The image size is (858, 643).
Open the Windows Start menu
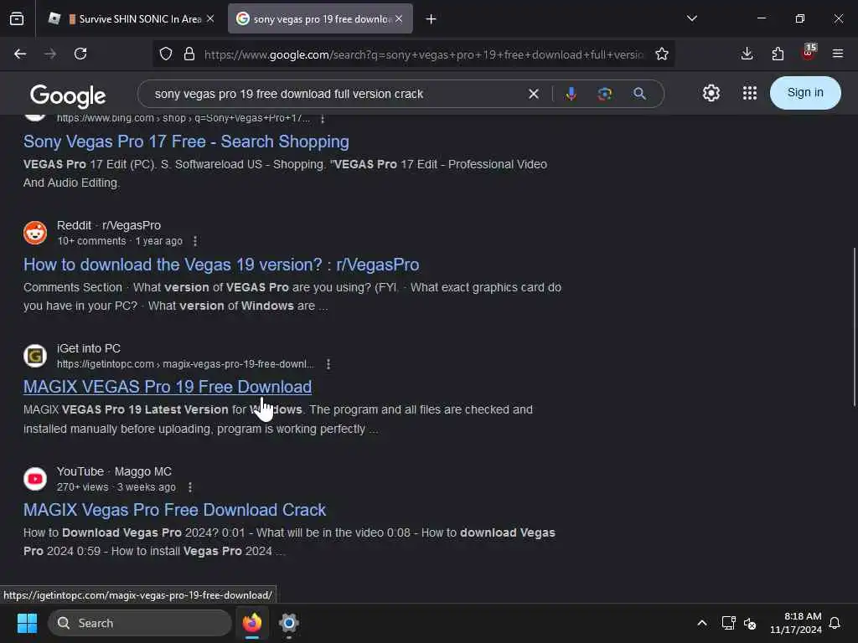(27, 623)
